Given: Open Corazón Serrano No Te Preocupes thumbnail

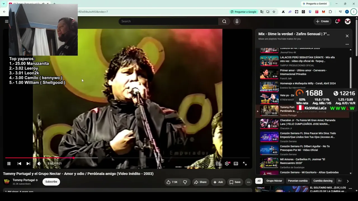Looking at the screenshot, I should [x=269, y=150].
